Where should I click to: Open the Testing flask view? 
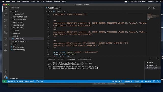coord(6,44)
